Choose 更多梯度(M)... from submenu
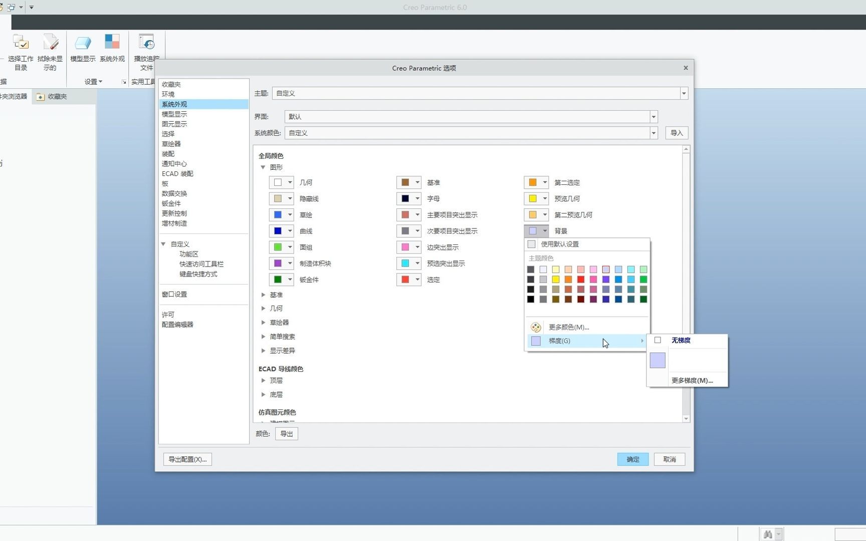This screenshot has height=541, width=866. 692,380
